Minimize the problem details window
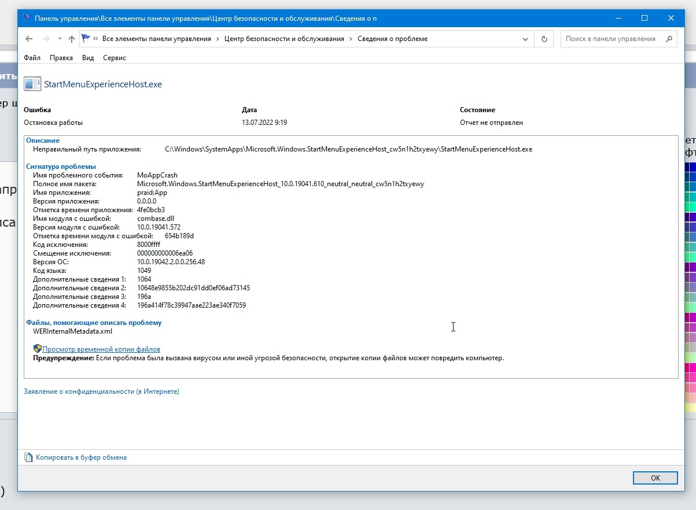 click(x=618, y=18)
